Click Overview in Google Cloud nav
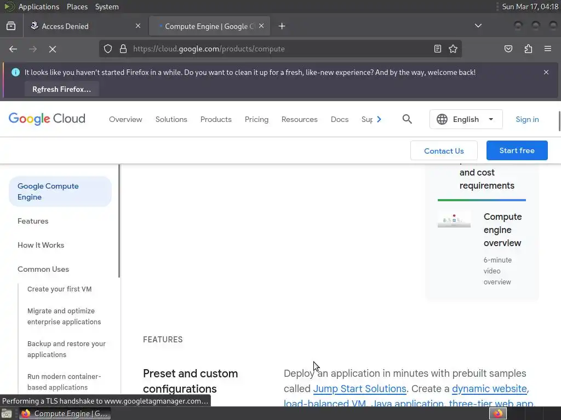Screen dimensions: 561x420 pos(125,119)
